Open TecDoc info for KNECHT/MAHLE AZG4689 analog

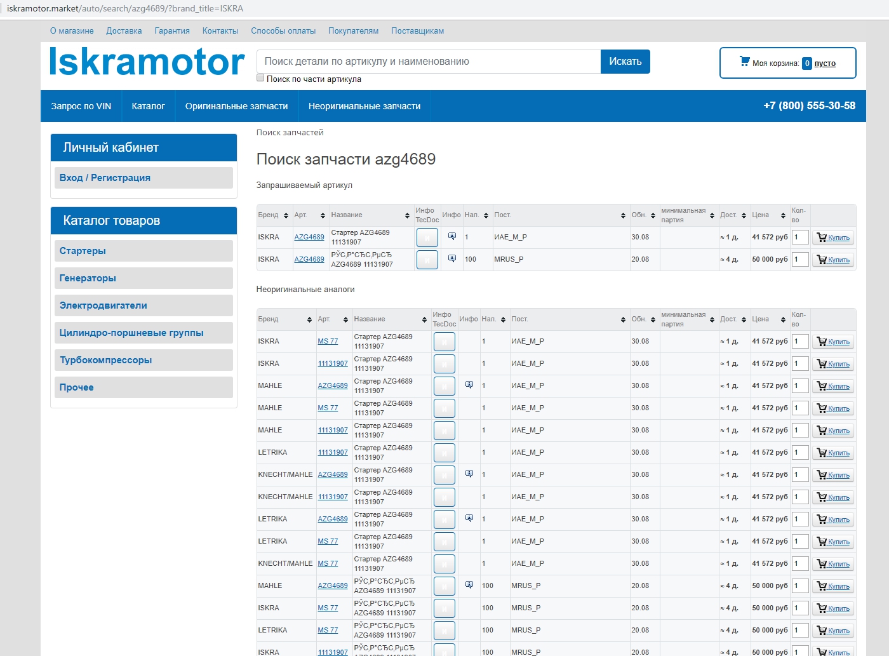coord(444,475)
